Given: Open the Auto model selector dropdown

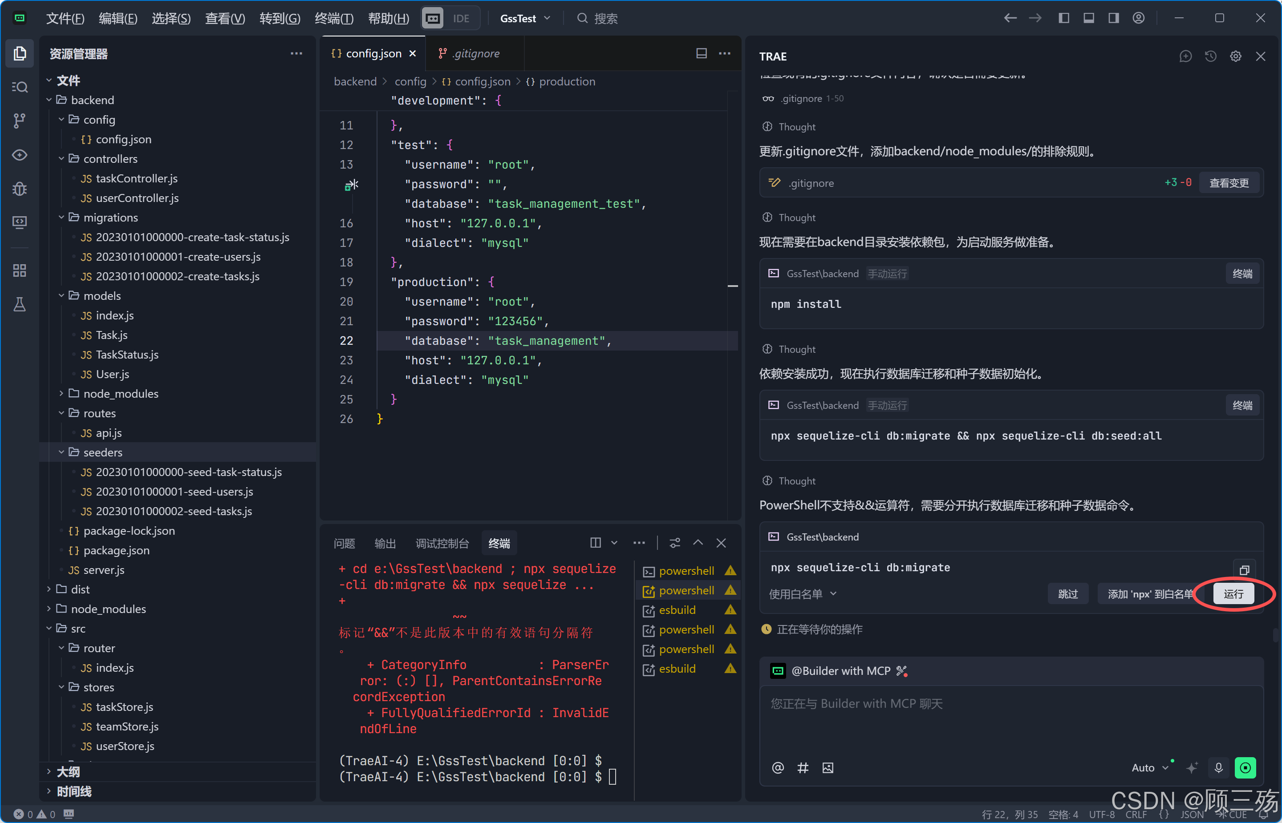Looking at the screenshot, I should (1150, 768).
